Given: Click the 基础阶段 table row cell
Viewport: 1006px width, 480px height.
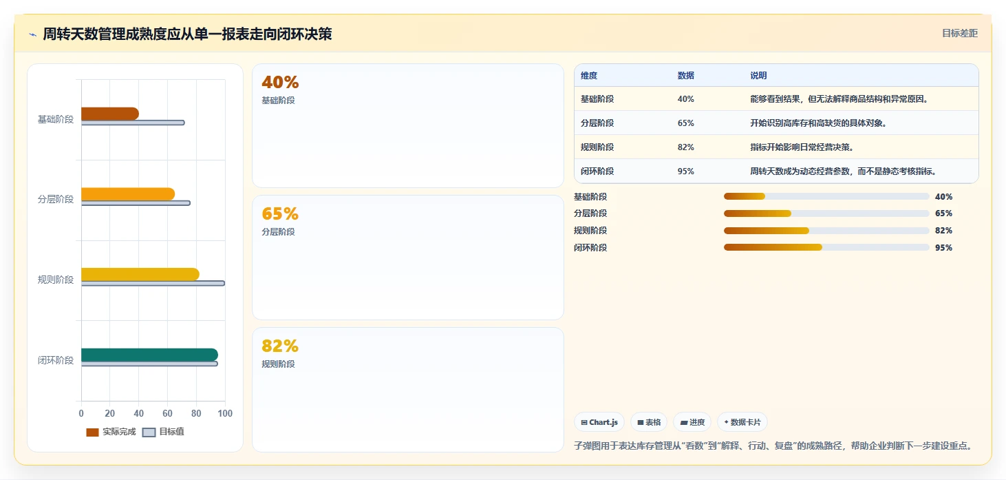Looking at the screenshot, I should 597,98.
